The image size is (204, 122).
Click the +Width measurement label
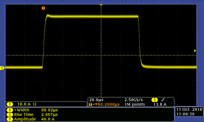(22, 110)
